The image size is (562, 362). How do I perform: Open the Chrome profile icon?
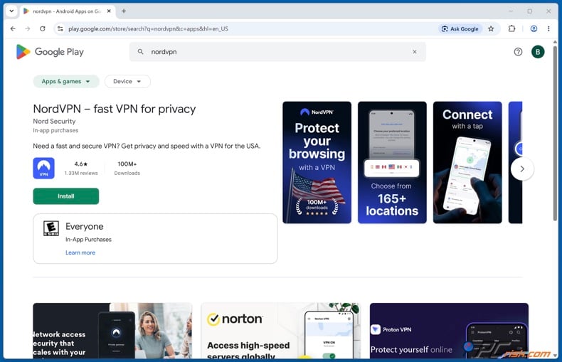[534, 28]
